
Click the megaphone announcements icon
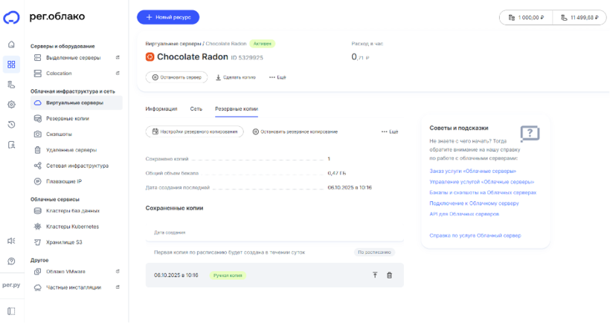[x=11, y=241]
